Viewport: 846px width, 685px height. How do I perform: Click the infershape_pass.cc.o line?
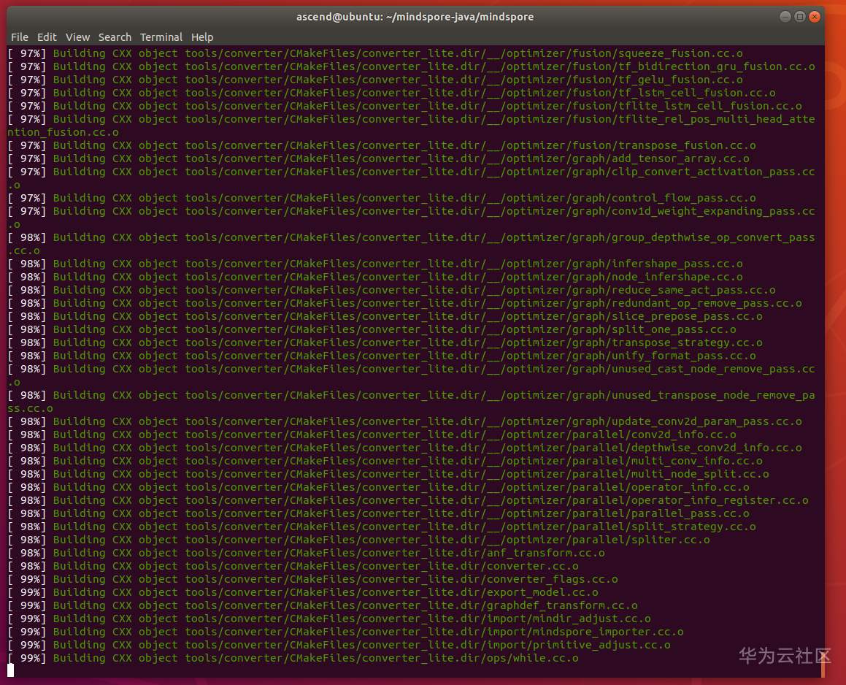click(x=375, y=264)
